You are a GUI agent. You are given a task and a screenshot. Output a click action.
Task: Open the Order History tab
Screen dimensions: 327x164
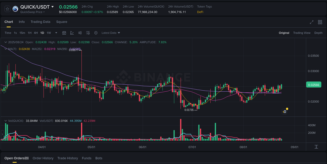coord(43,158)
